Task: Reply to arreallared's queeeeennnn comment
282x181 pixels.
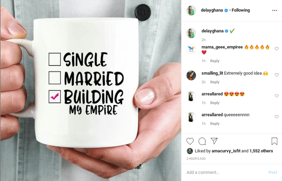Action: click(x=215, y=124)
